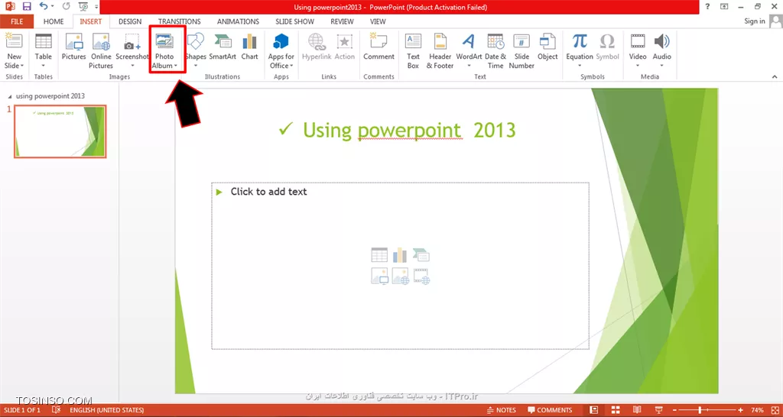Click the 'Click to add text' placeholder
The height and width of the screenshot is (417, 783).
pyautogui.click(x=268, y=192)
